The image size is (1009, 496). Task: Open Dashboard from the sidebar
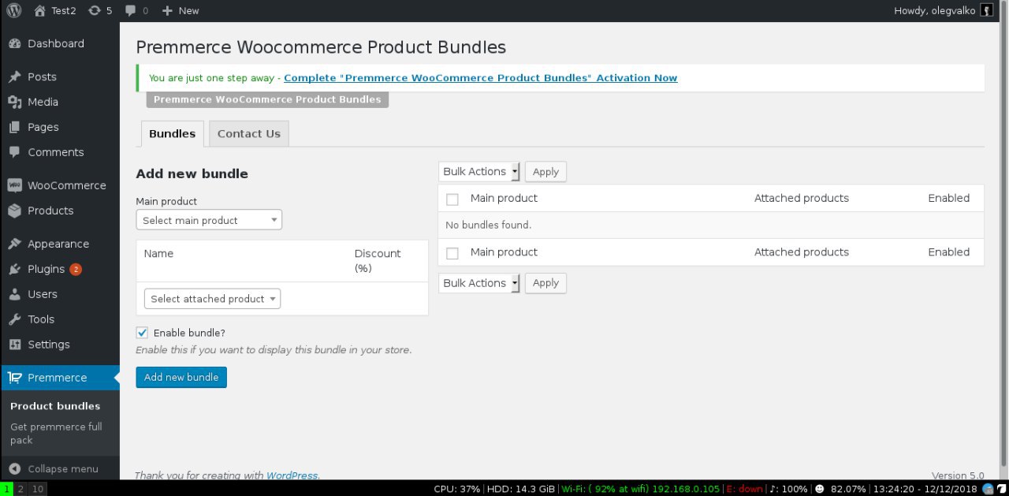coord(60,43)
